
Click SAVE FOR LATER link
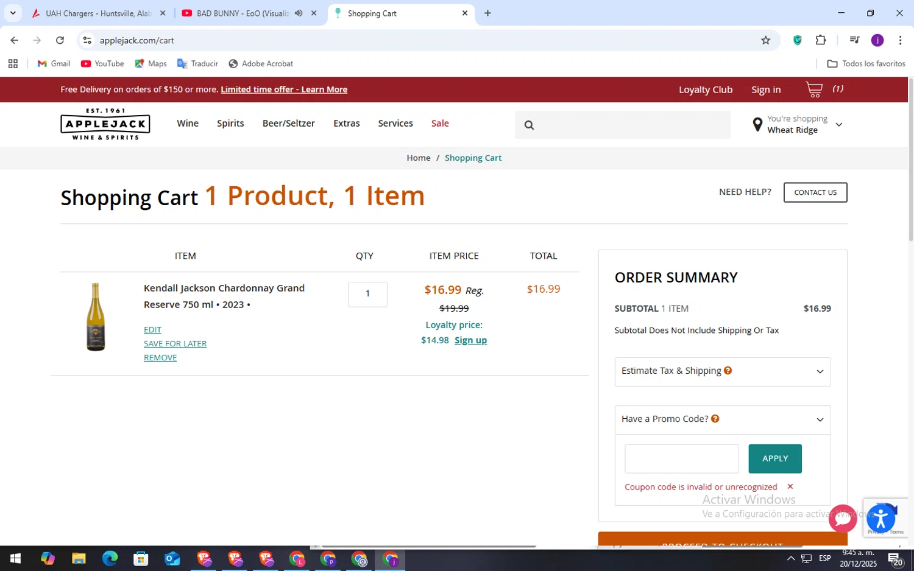(x=175, y=343)
